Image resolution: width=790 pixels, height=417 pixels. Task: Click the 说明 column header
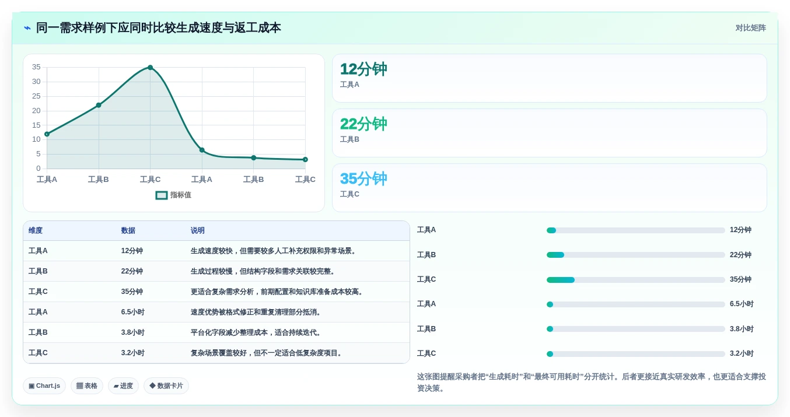198,231
